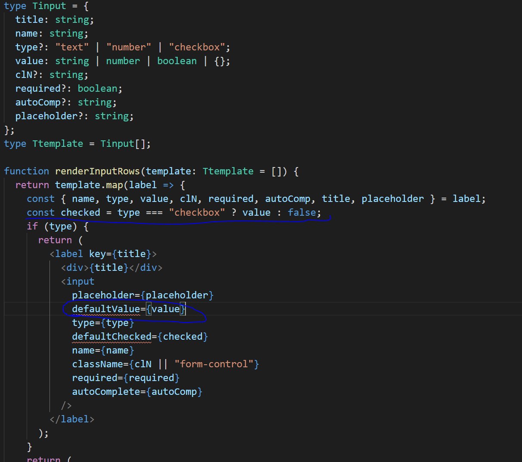Click 'placeholder={placeholder}' attribute
522x462 pixels.
click(x=143, y=295)
